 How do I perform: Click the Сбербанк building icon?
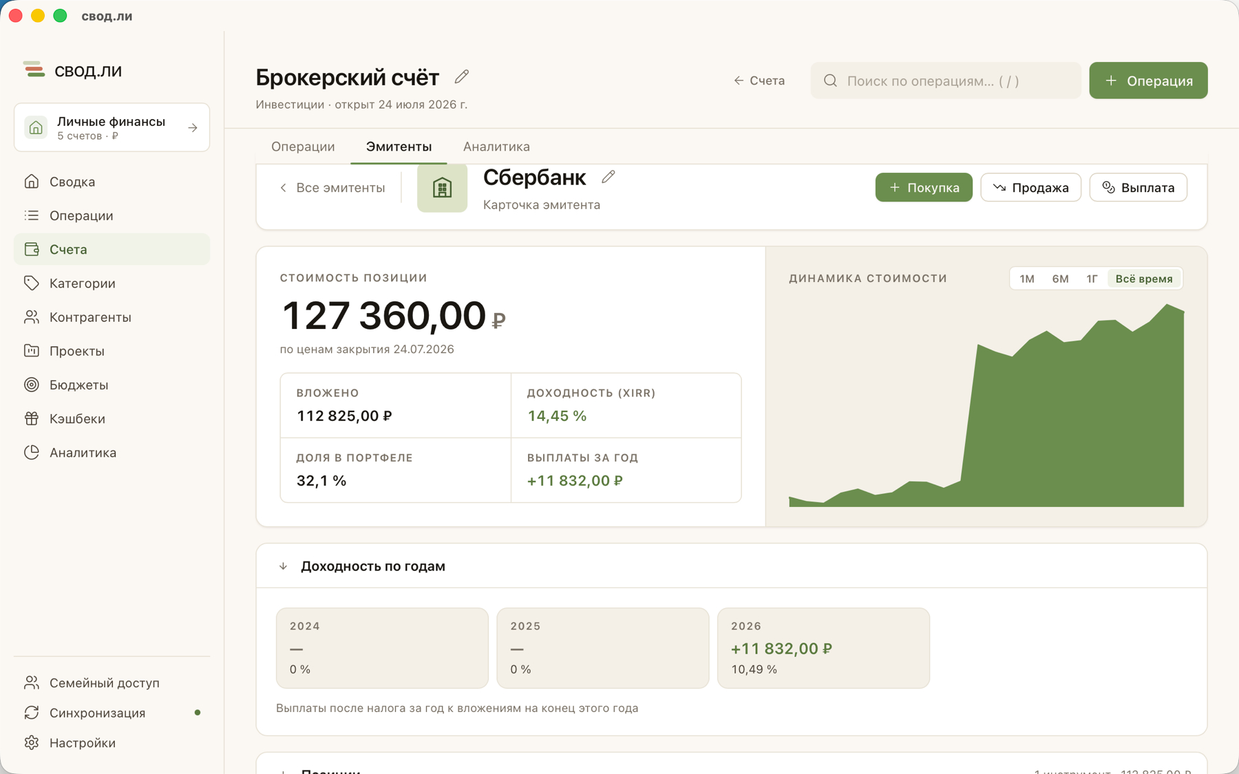point(442,187)
